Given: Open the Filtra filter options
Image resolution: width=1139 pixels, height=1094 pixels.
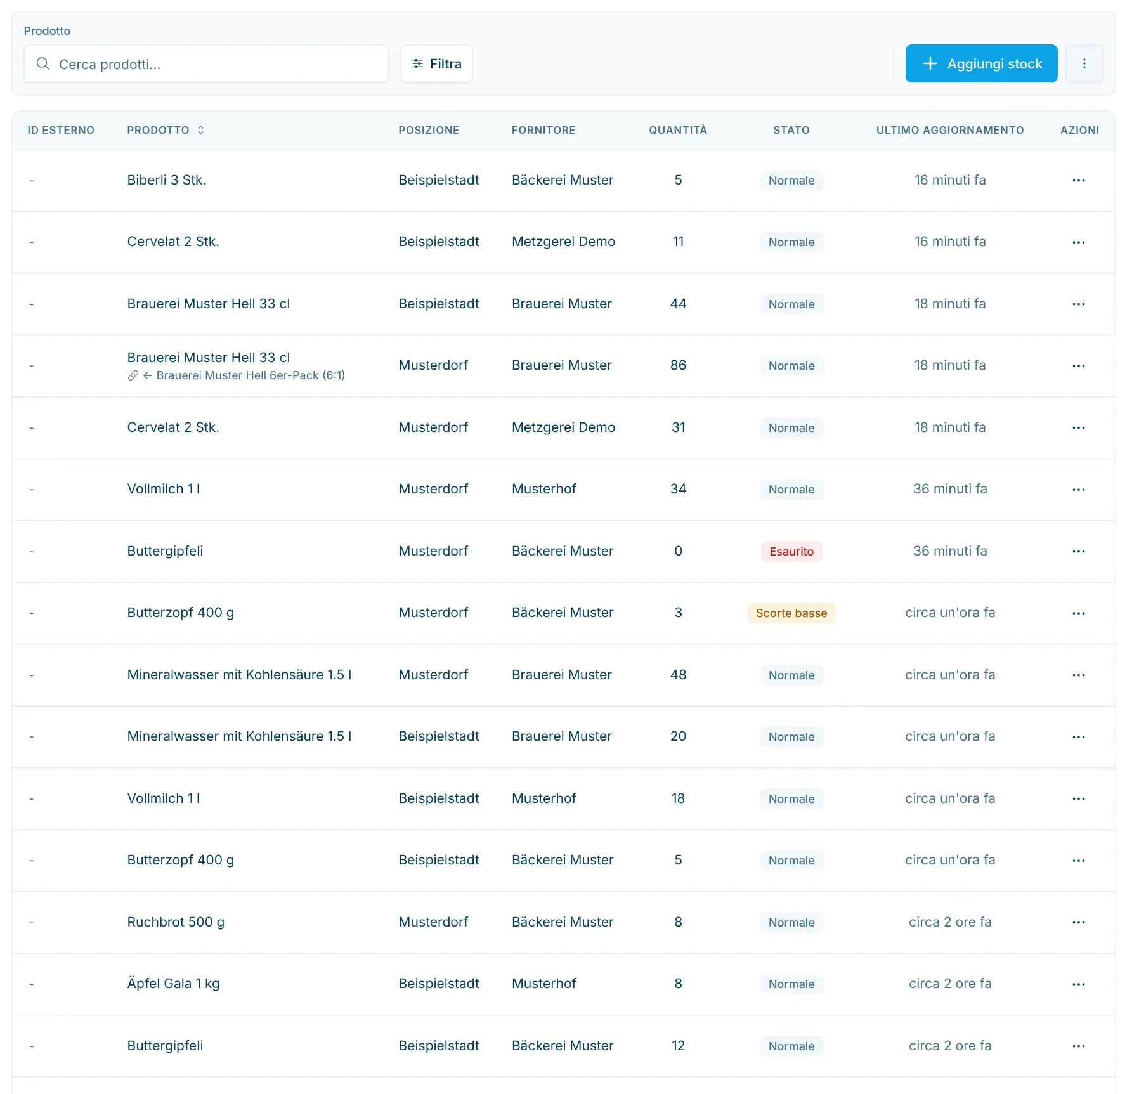Looking at the screenshot, I should point(436,63).
